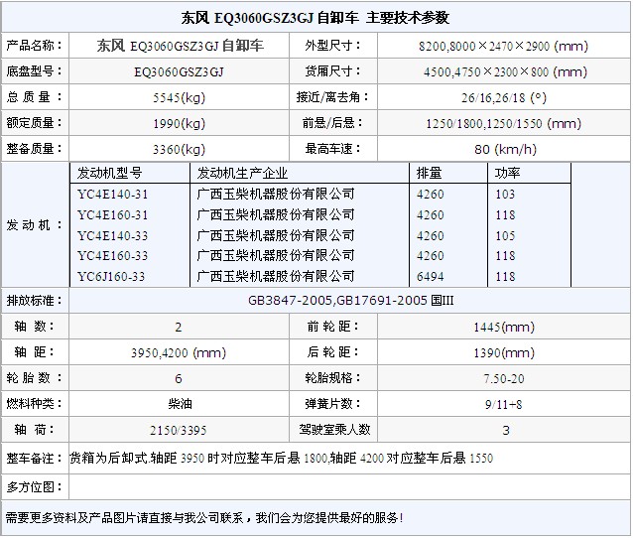Click the engine power value 103
The width and height of the screenshot is (633, 538).
tap(505, 195)
